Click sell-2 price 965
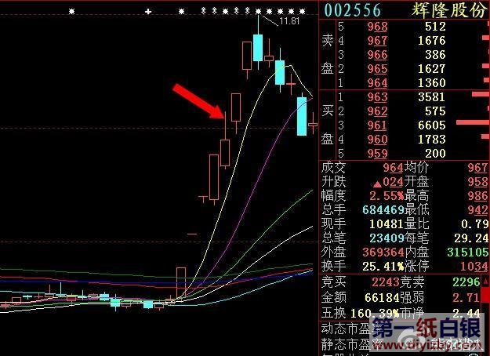 click(378, 69)
